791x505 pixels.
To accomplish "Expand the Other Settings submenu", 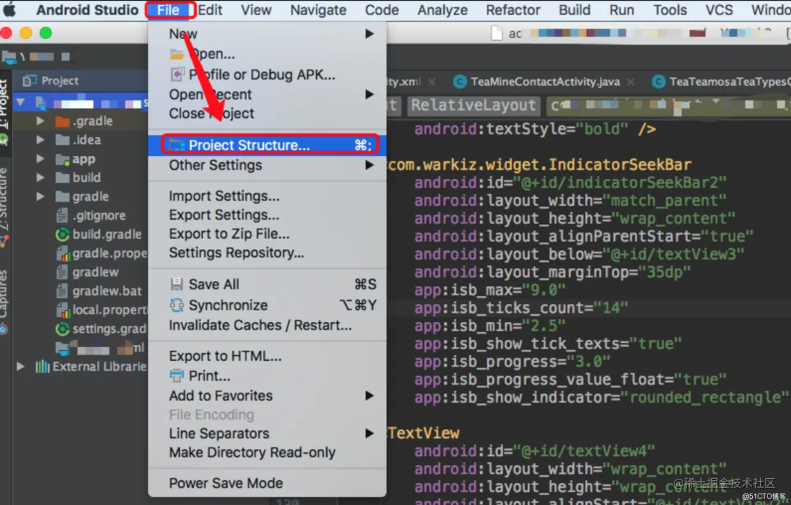I will click(267, 165).
